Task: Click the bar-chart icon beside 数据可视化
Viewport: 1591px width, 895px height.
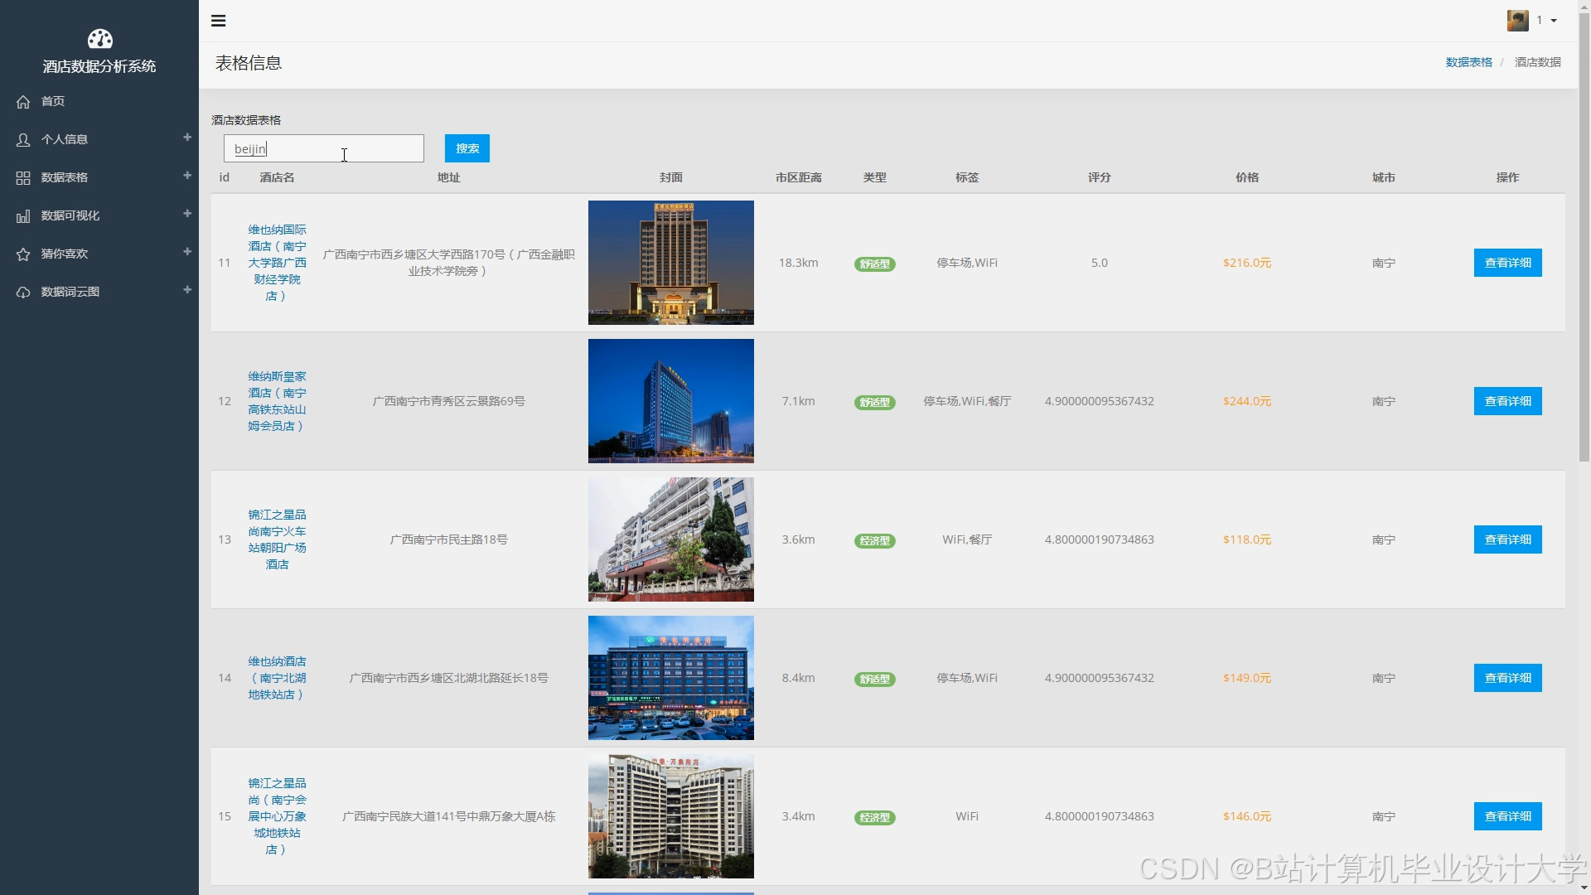Action: point(22,215)
